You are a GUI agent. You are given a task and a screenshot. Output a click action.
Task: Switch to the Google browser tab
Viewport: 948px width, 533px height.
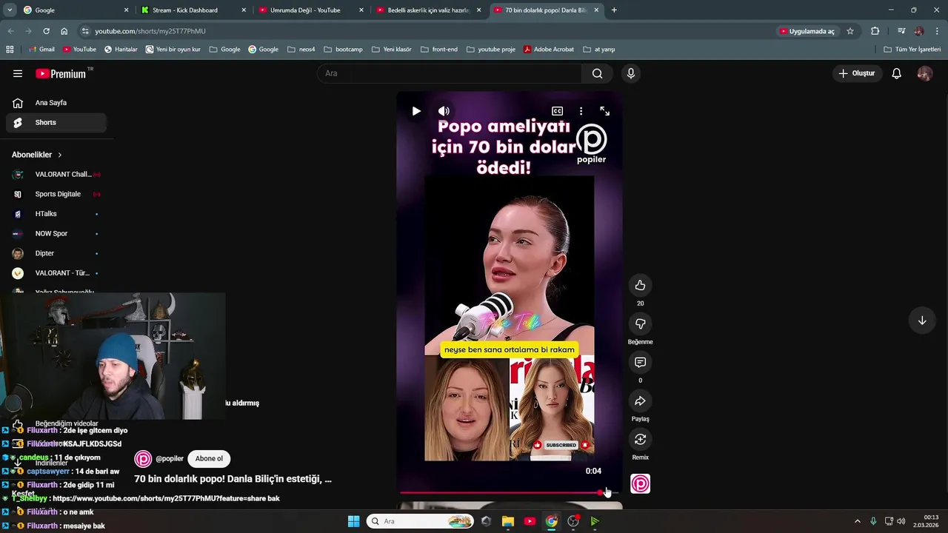click(x=76, y=10)
